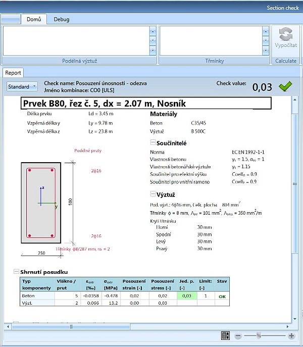Collapse the Součinitelé section
Viewport: 303px width, 347px height.
[x=153, y=143]
